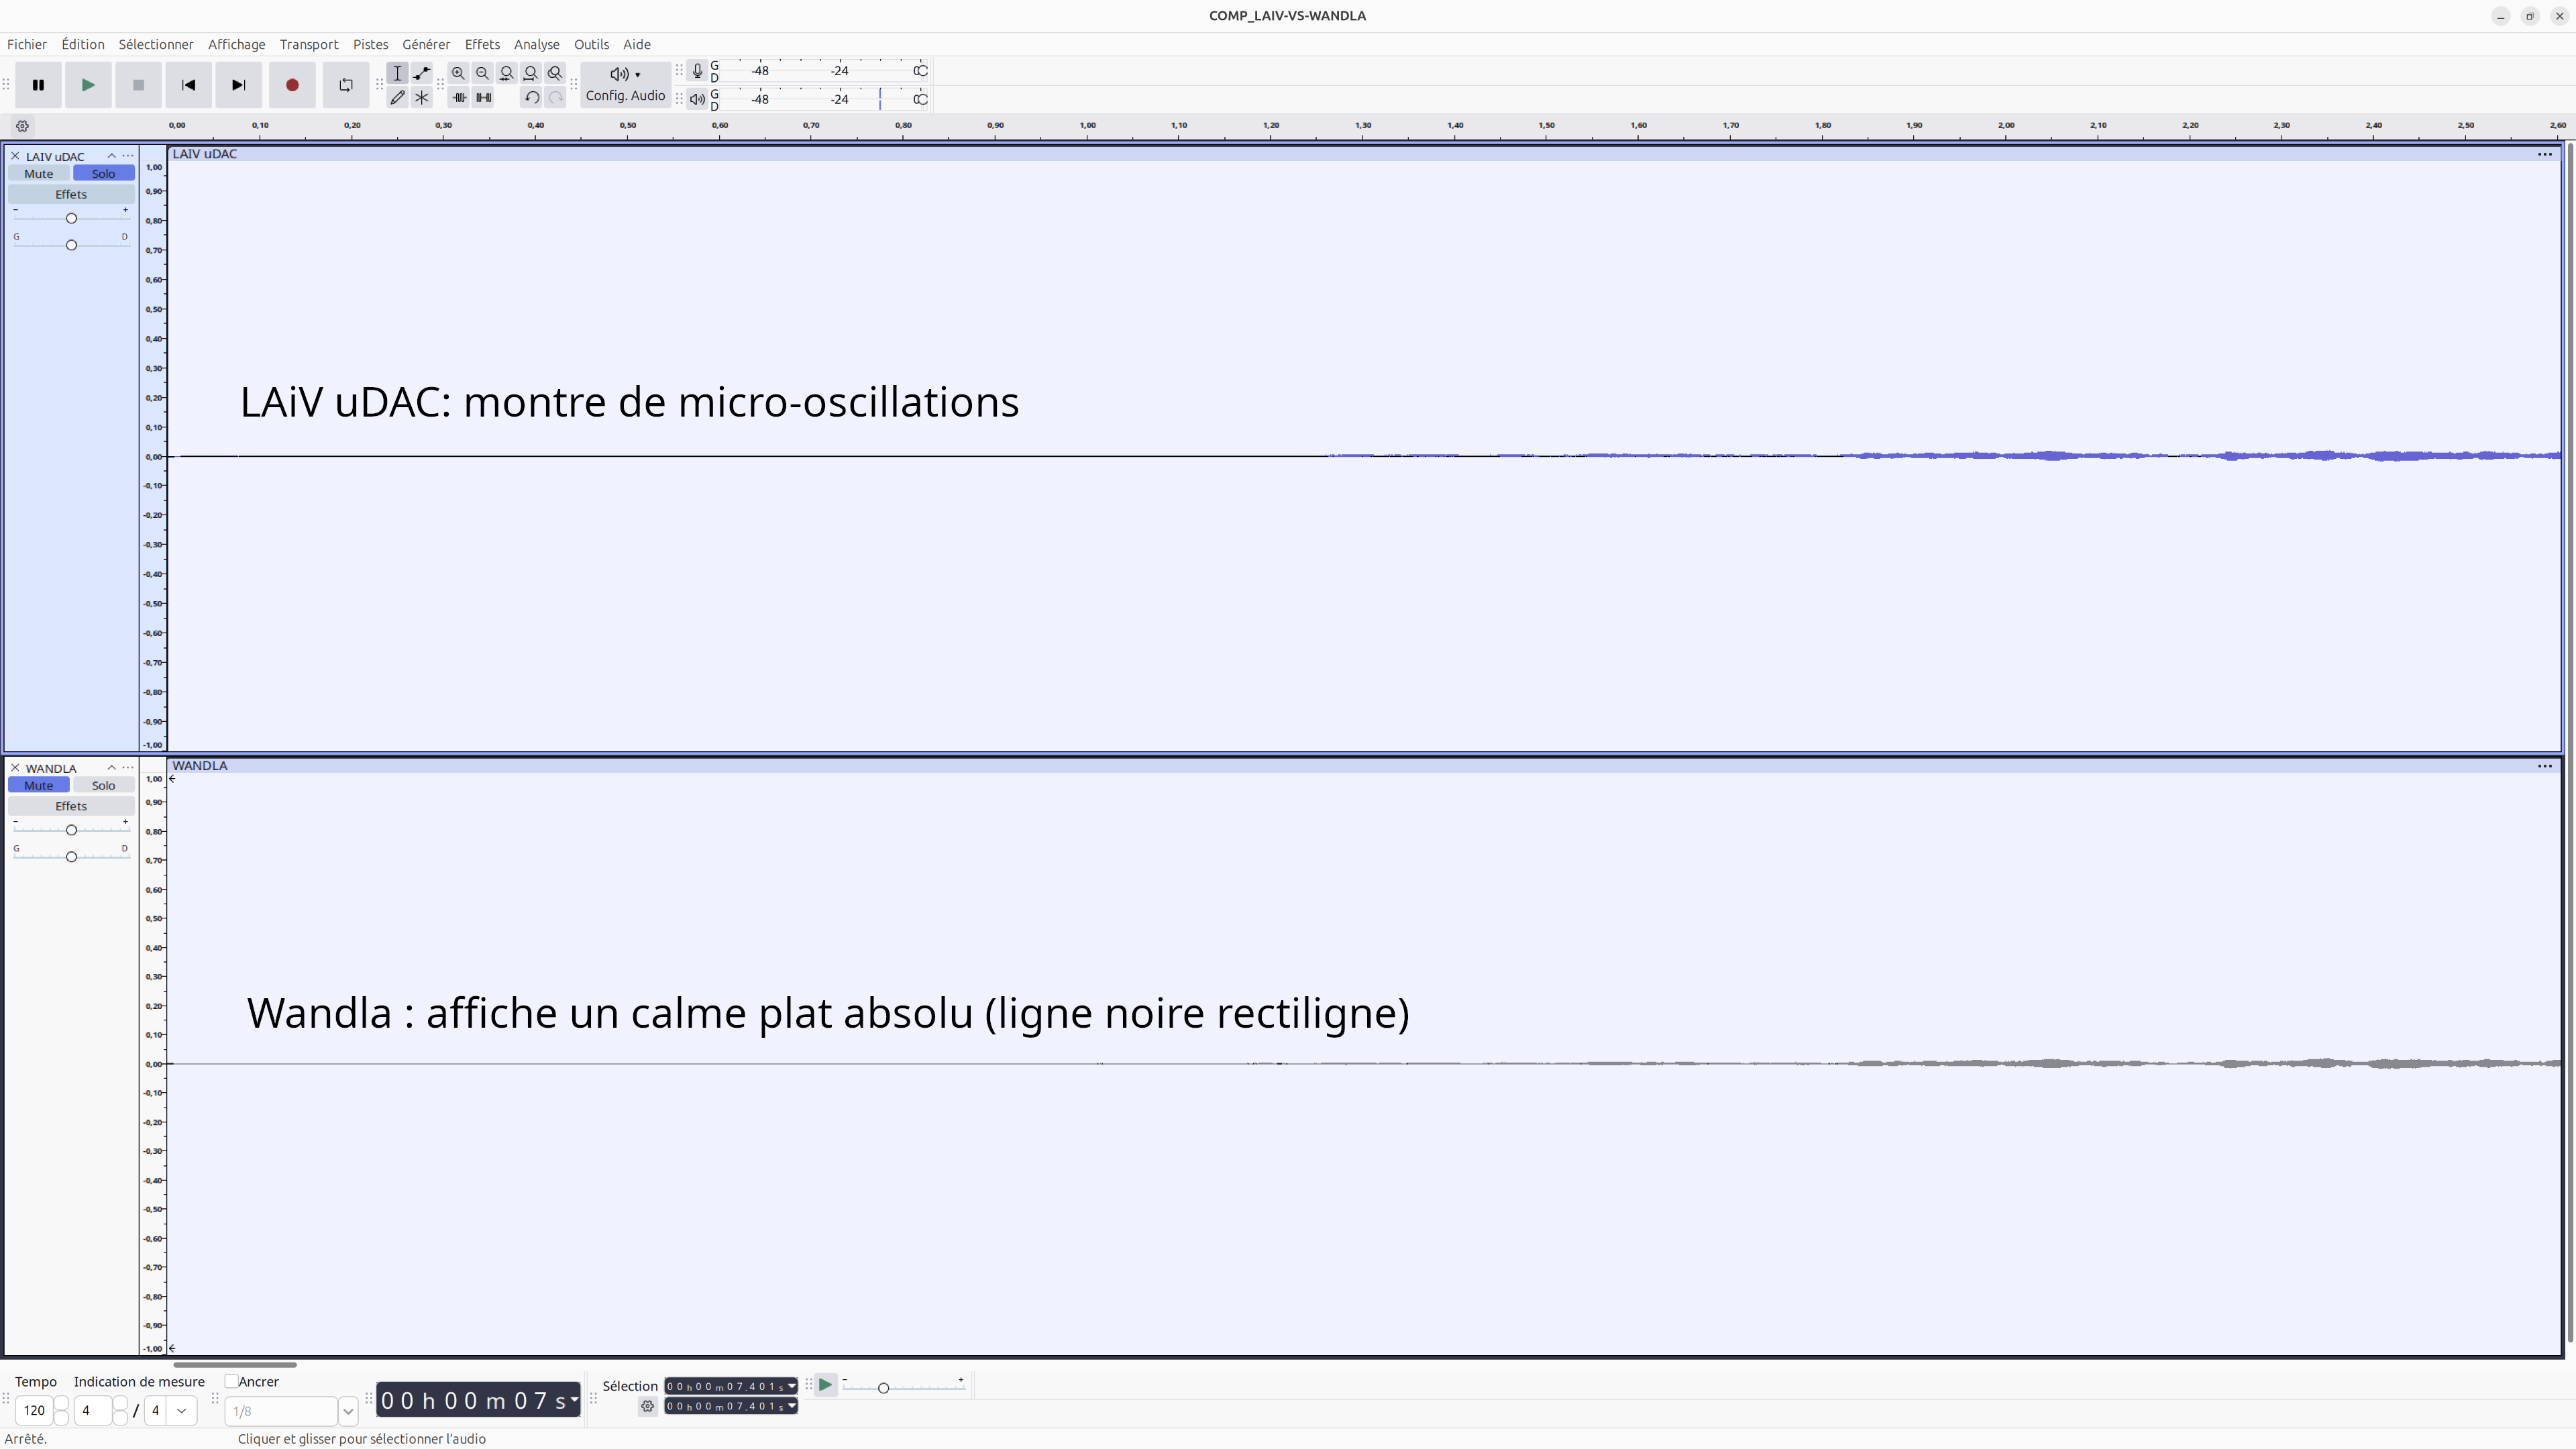Image resolution: width=2576 pixels, height=1449 pixels.
Task: Open the WANDLA clip options menu
Action: coord(2544,766)
